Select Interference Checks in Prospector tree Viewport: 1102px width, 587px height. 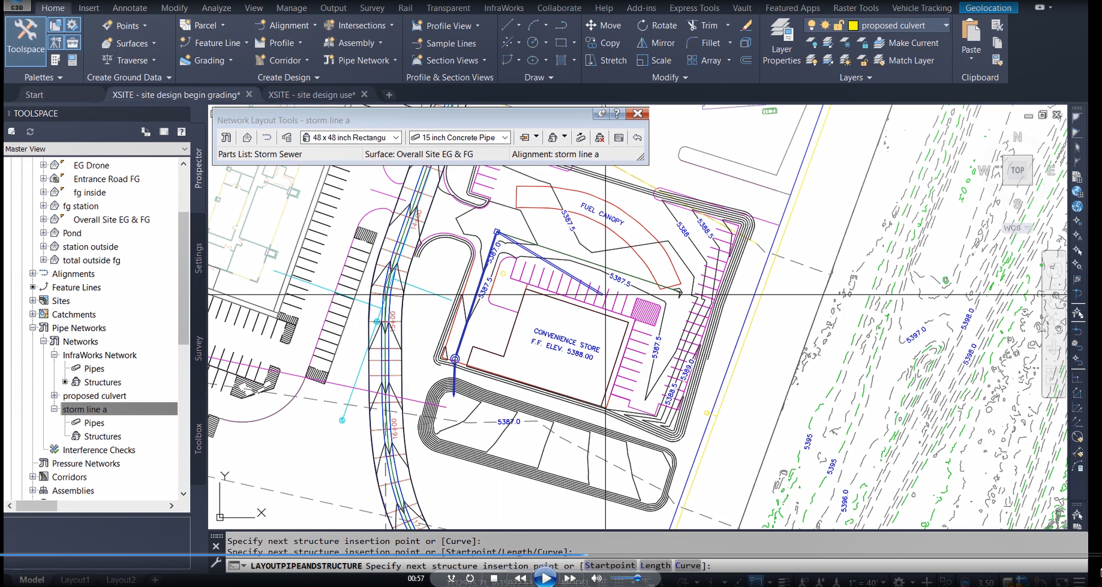[x=99, y=450]
